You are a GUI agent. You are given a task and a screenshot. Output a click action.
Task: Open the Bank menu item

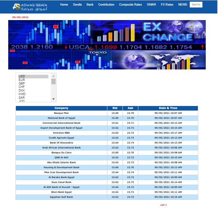90,5
